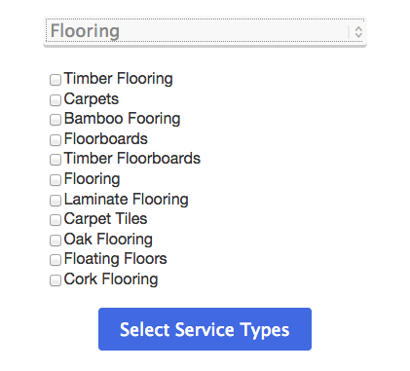Viewport: 410px width, 371px height.
Task: Toggle the plain Flooring checkbox
Action: point(56,180)
